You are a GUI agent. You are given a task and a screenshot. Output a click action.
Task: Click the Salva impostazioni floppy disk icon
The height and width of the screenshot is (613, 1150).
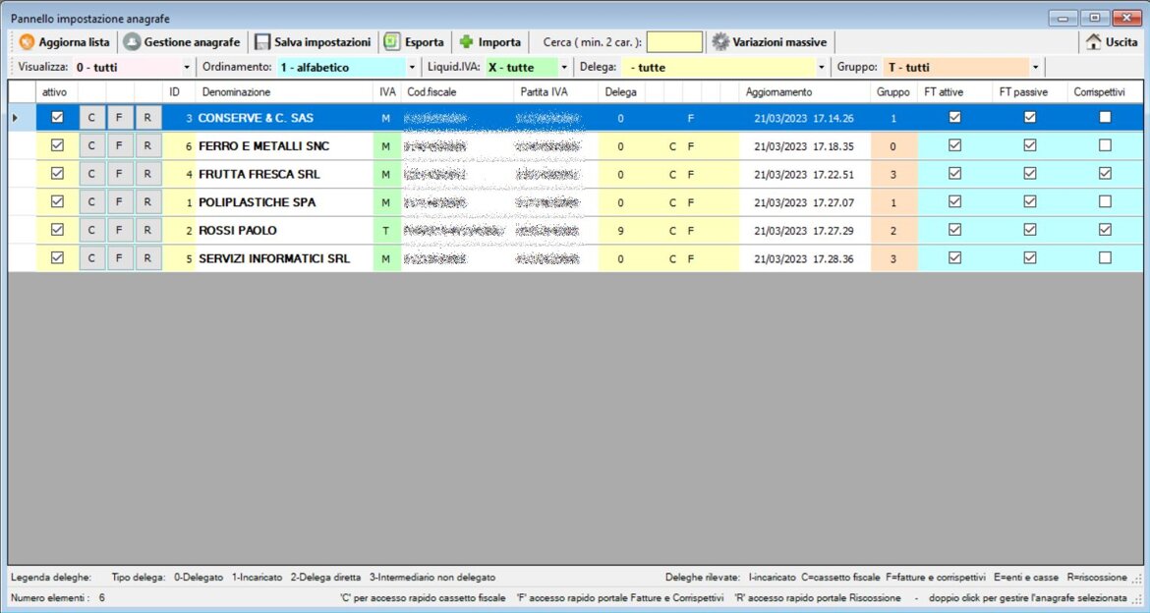pos(262,42)
